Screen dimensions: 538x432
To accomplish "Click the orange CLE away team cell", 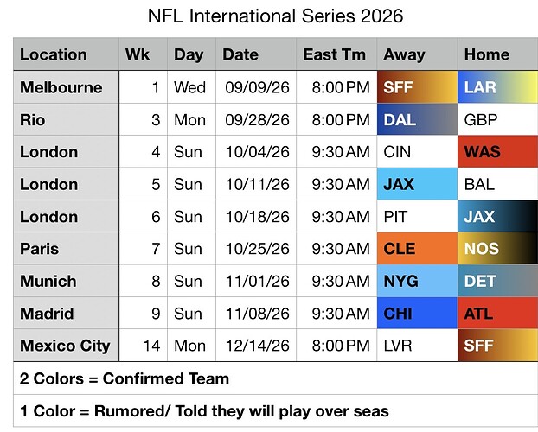I will [417, 249].
